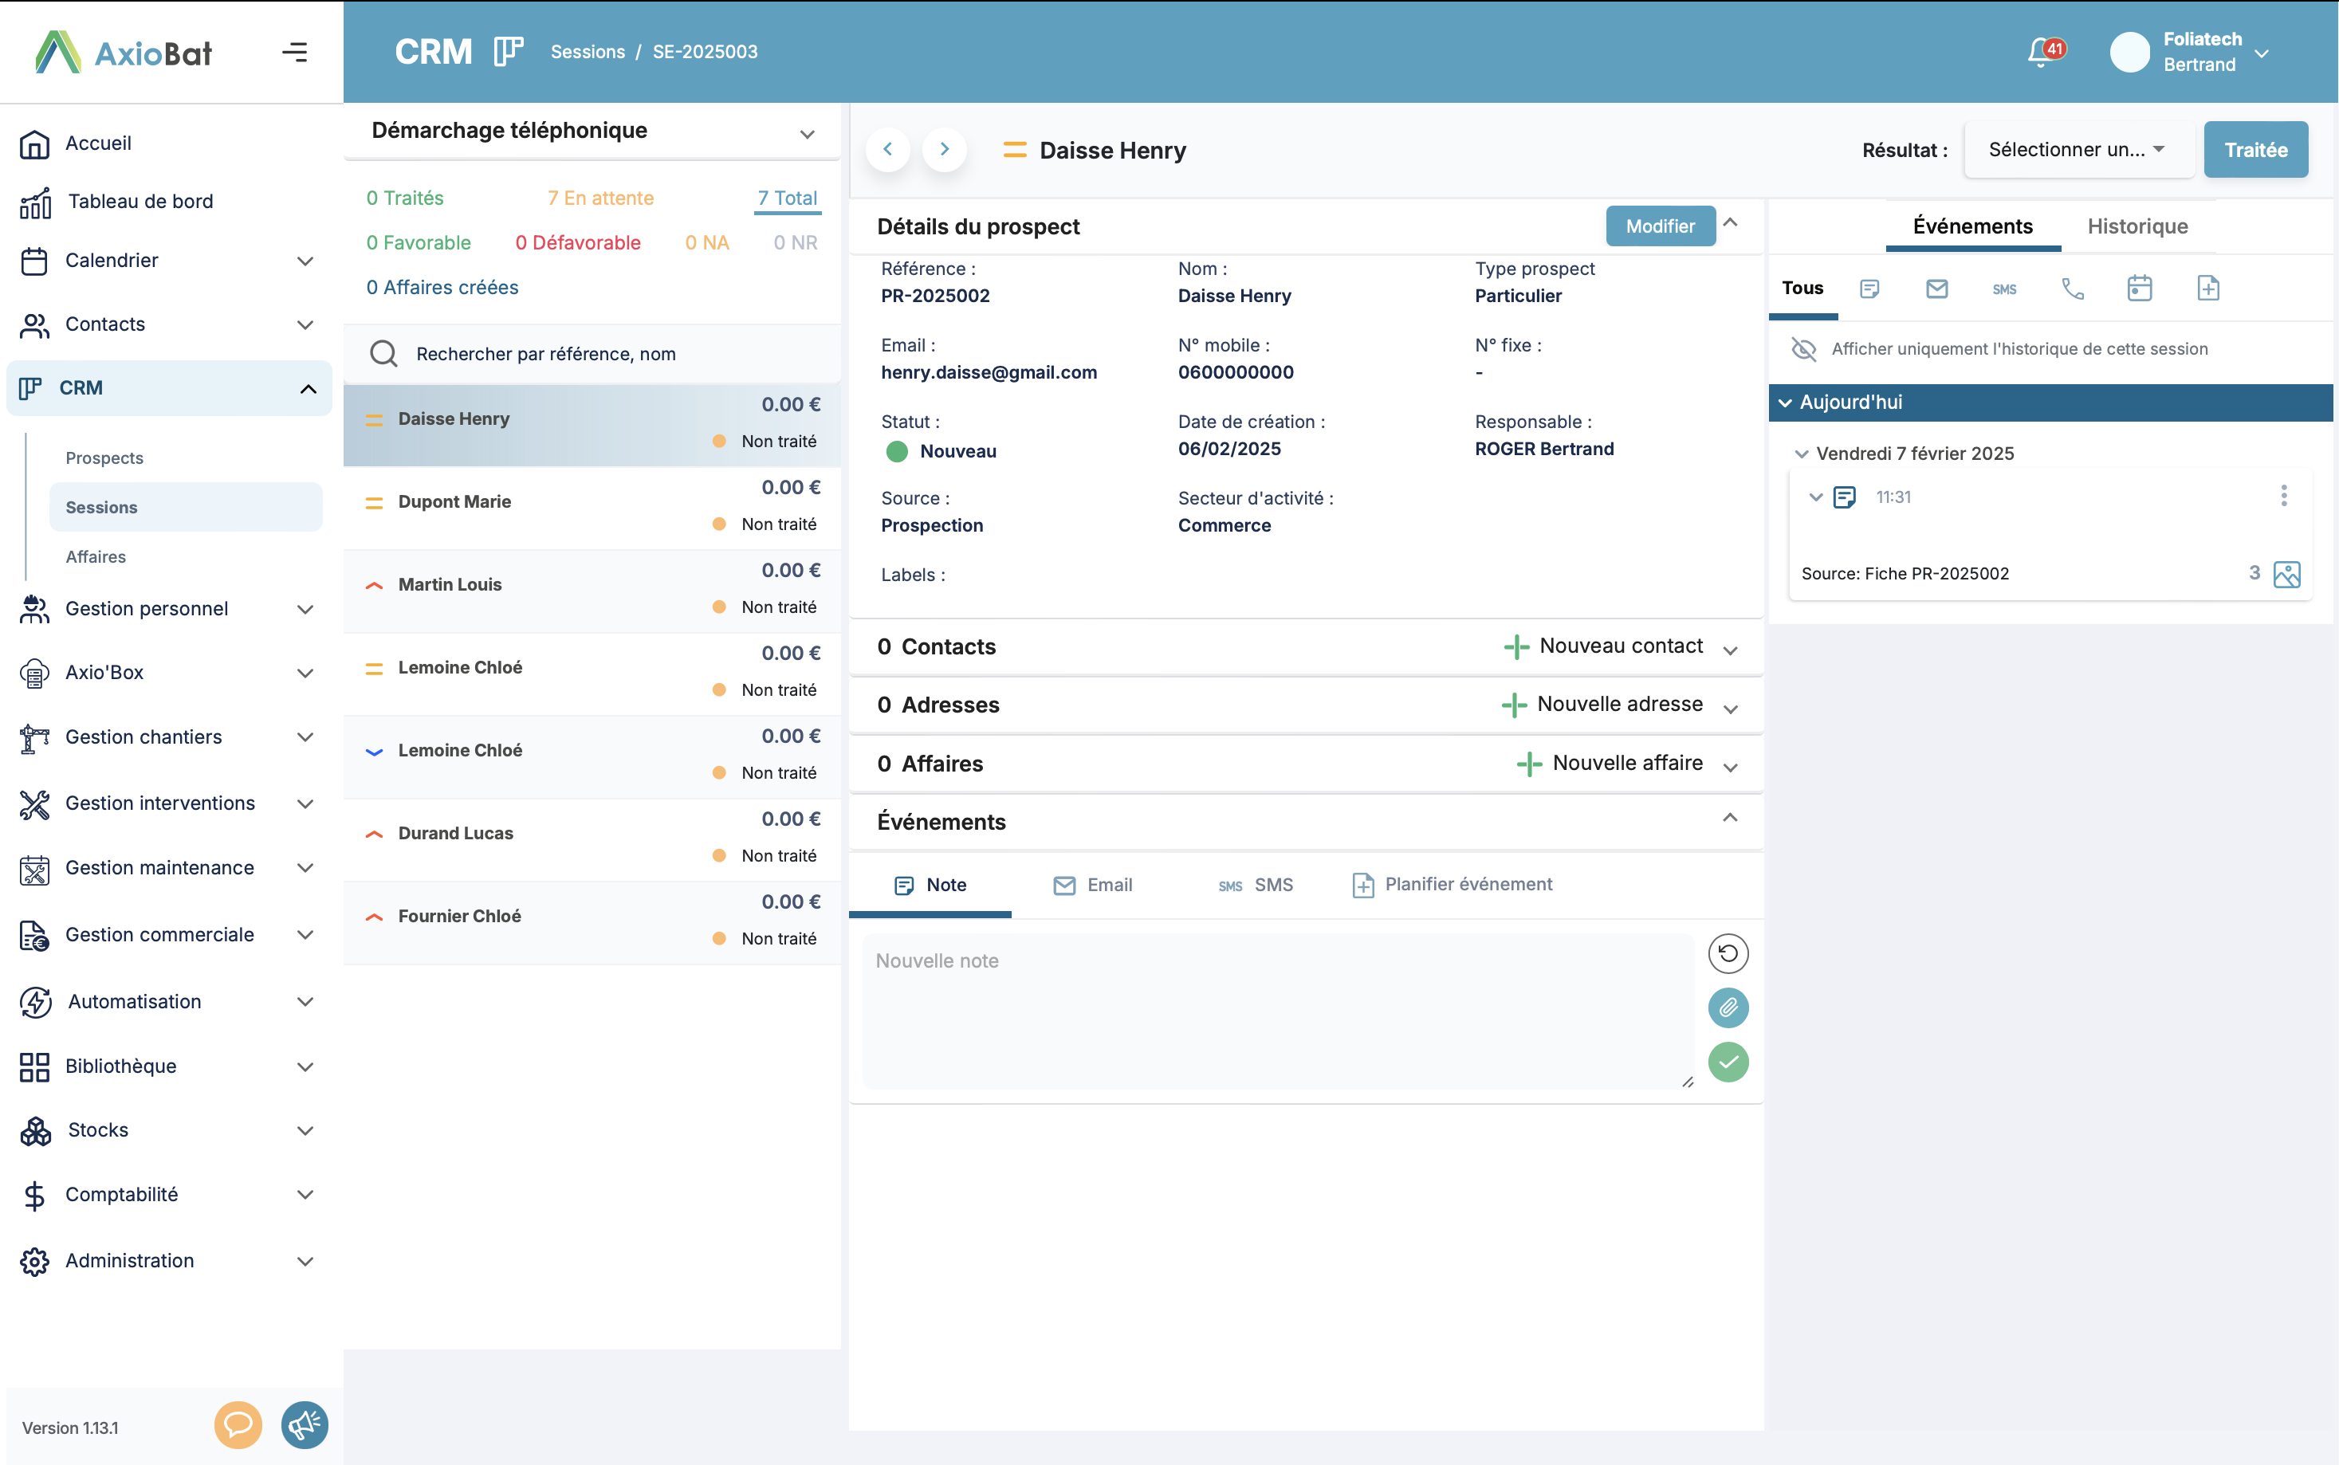This screenshot has height=1465, width=2339.
Task: Click the notification bell icon
Action: click(2042, 53)
